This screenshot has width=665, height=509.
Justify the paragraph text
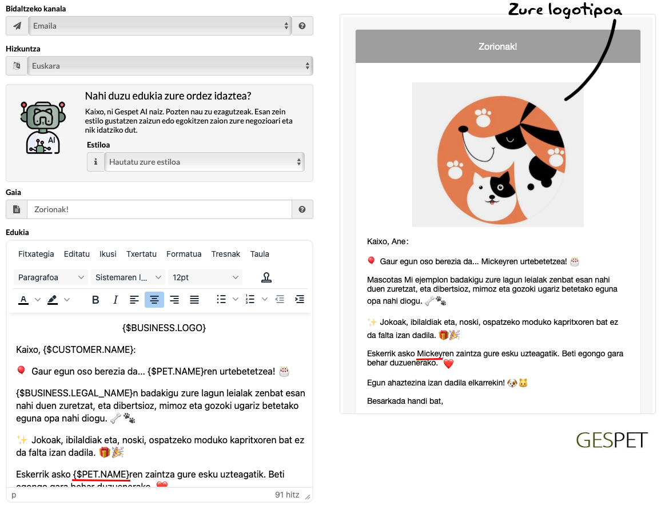pyautogui.click(x=194, y=300)
